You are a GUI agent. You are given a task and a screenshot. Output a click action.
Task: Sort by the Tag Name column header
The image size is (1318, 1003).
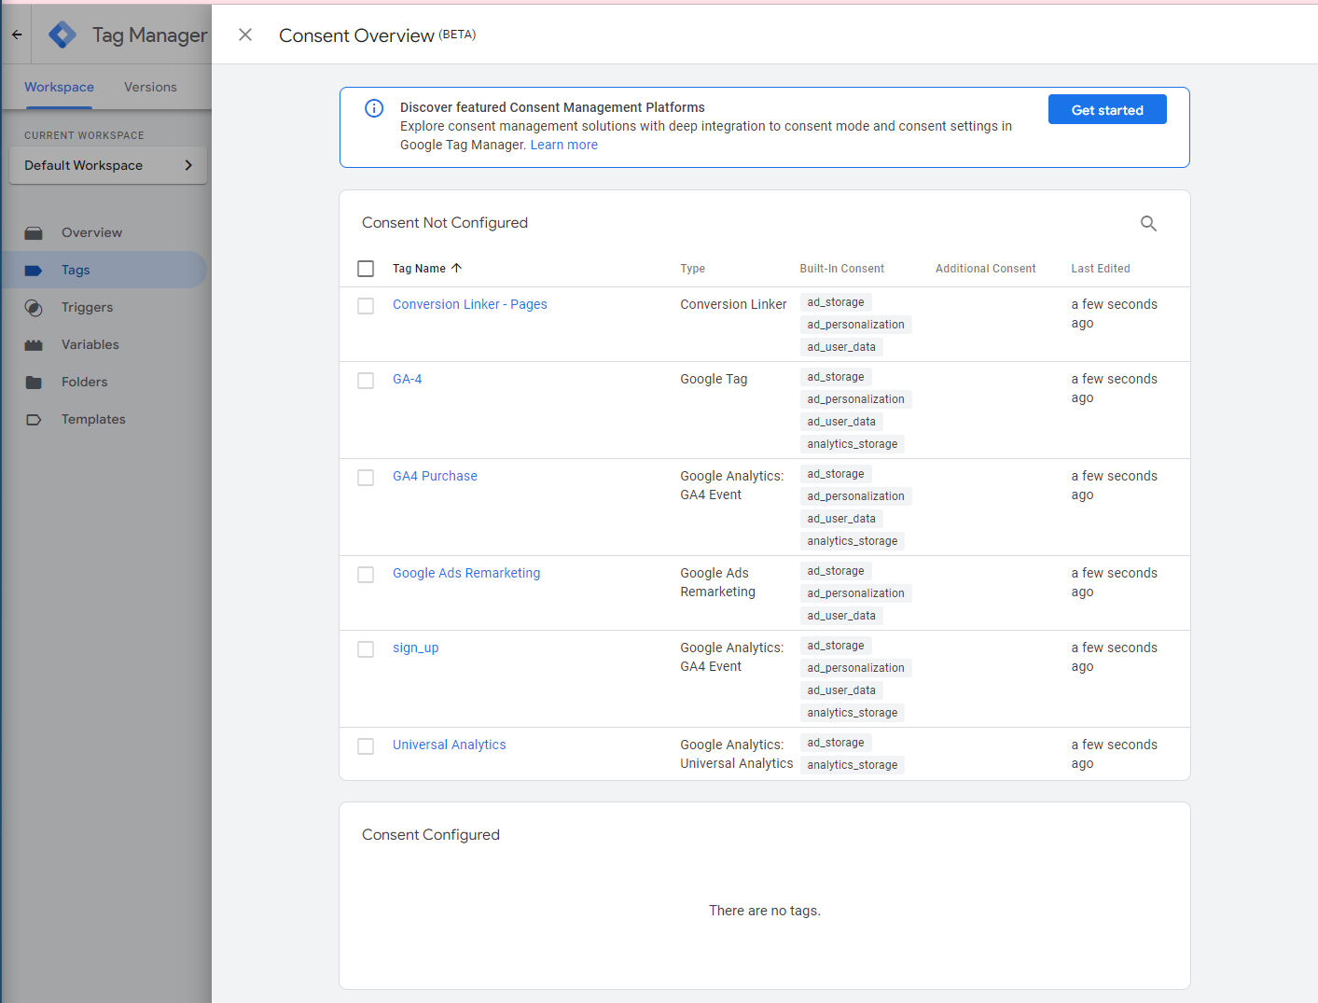[x=419, y=269]
